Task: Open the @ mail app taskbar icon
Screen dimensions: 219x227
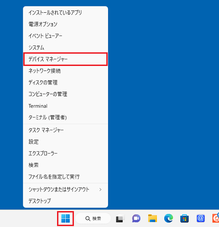Action: 201,218
